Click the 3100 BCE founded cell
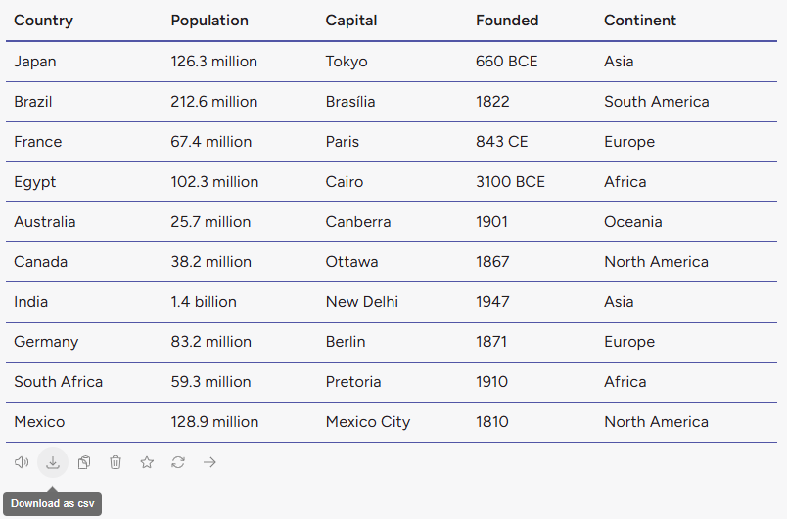Viewport: 787px width, 519px height. [510, 182]
